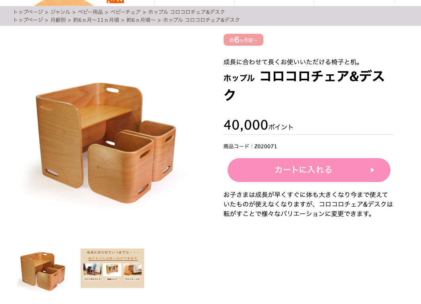Click the arrow icon on cart button
Image resolution: width=421 pixels, height=304 pixels.
pos(373,170)
